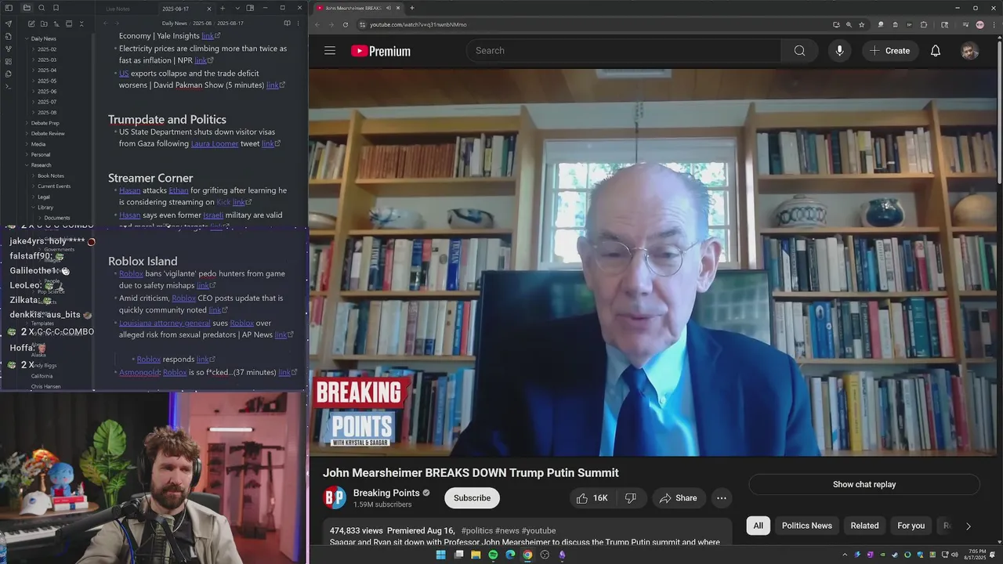The height and width of the screenshot is (564, 1003).
Task: Open the canvas grid ribbon icon
Action: (x=9, y=61)
